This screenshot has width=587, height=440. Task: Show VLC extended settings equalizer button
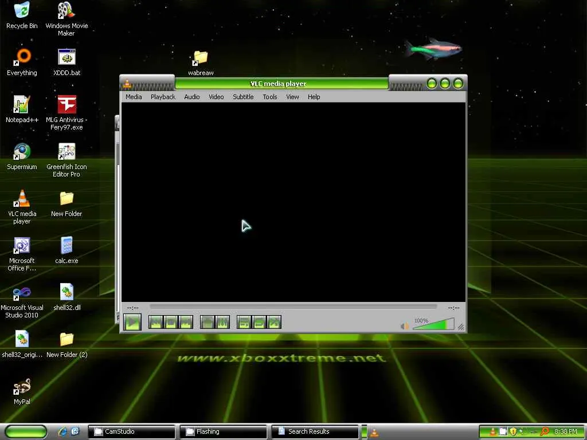tap(222, 322)
